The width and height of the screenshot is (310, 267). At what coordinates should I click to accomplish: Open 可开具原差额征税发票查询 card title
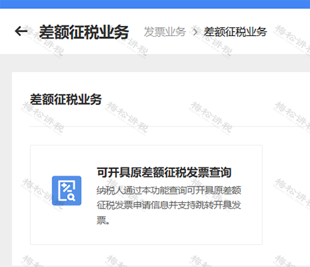pos(164,172)
